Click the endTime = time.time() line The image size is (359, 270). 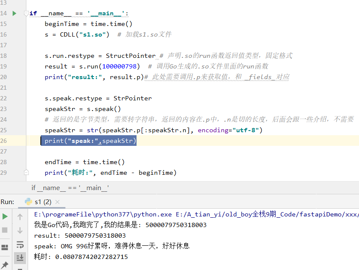tap(85, 162)
